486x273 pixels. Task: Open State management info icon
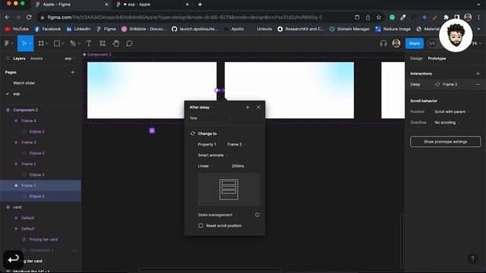click(x=257, y=215)
